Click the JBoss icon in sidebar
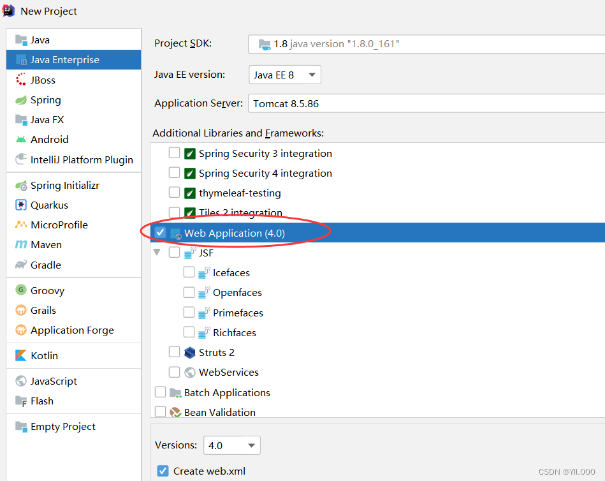 21,80
